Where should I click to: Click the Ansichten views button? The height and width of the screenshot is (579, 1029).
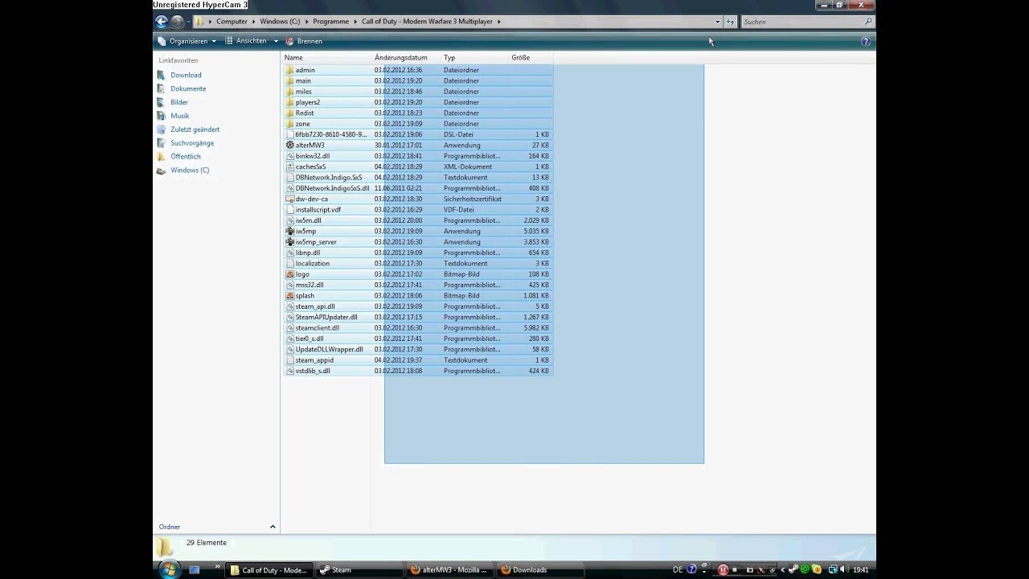click(246, 41)
